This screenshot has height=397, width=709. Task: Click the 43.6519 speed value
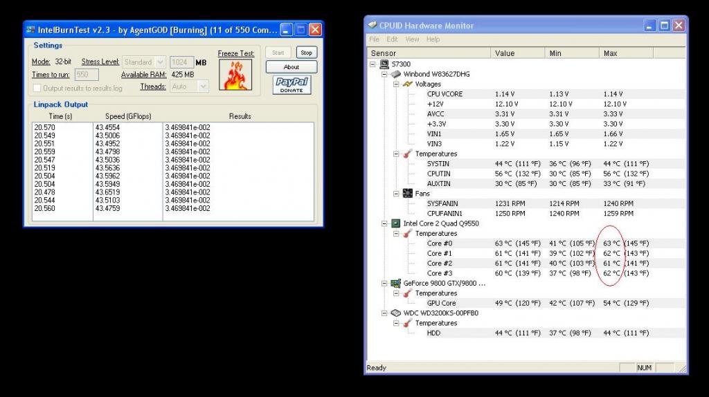coord(107,192)
